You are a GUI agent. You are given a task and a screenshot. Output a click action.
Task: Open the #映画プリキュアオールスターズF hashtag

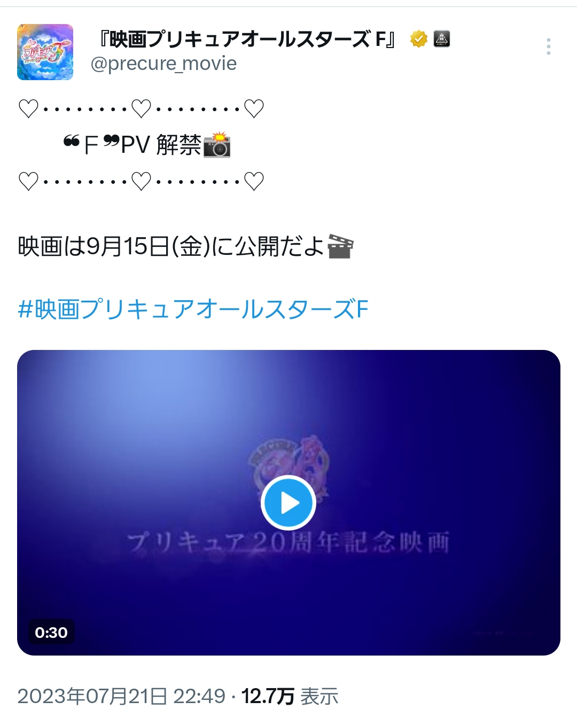(193, 309)
